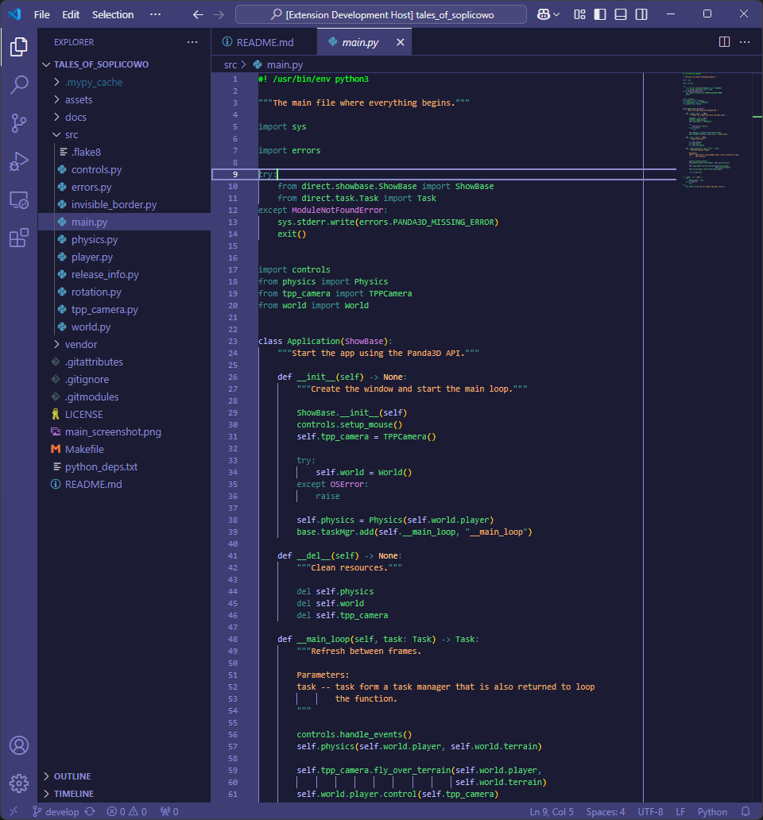Open the Selection menu
Image resolution: width=763 pixels, height=820 pixels.
pyautogui.click(x=113, y=14)
